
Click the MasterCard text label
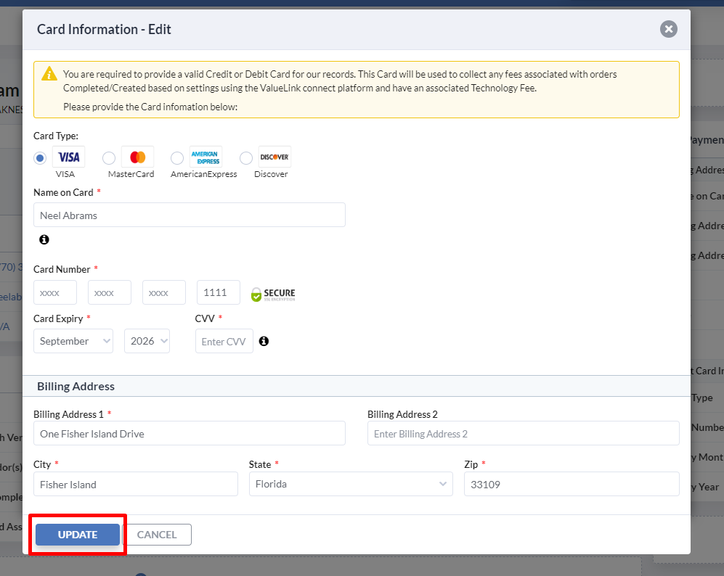click(131, 174)
